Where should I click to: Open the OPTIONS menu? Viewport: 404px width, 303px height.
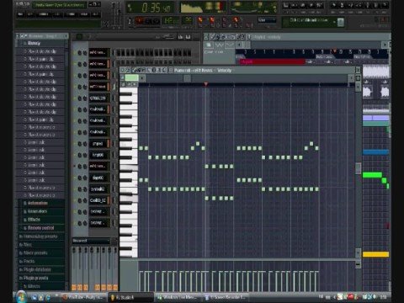point(72,14)
